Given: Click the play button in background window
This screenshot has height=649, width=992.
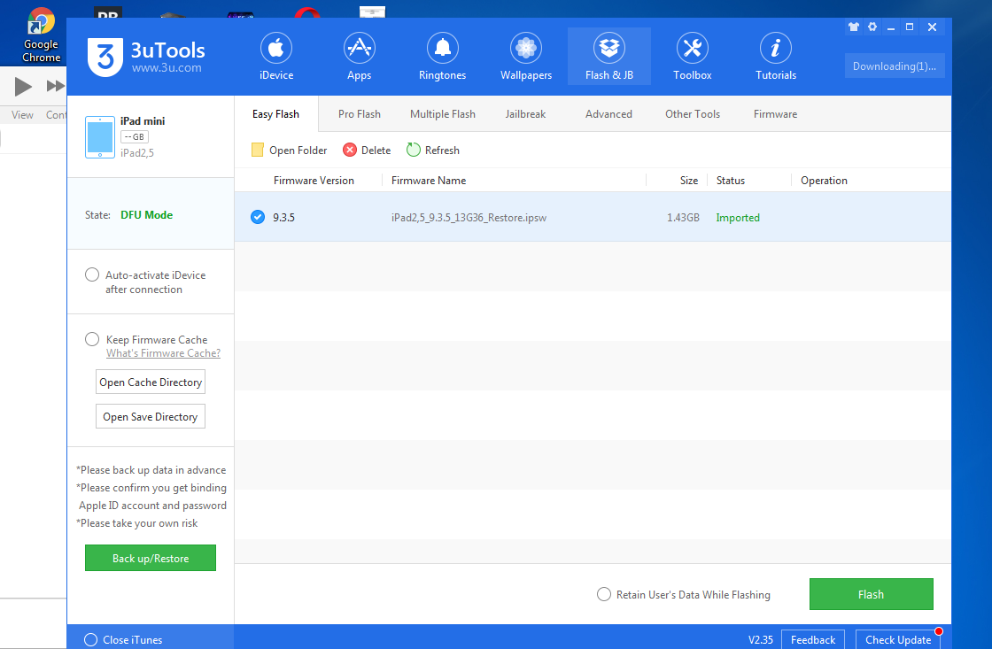Looking at the screenshot, I should [23, 86].
